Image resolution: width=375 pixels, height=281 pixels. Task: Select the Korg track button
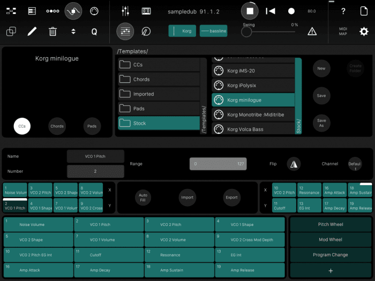tap(182, 31)
